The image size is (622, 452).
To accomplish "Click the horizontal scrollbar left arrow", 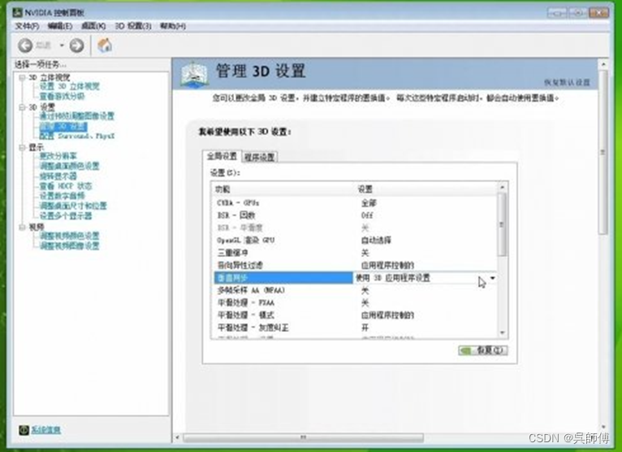I will pyautogui.click(x=177, y=437).
